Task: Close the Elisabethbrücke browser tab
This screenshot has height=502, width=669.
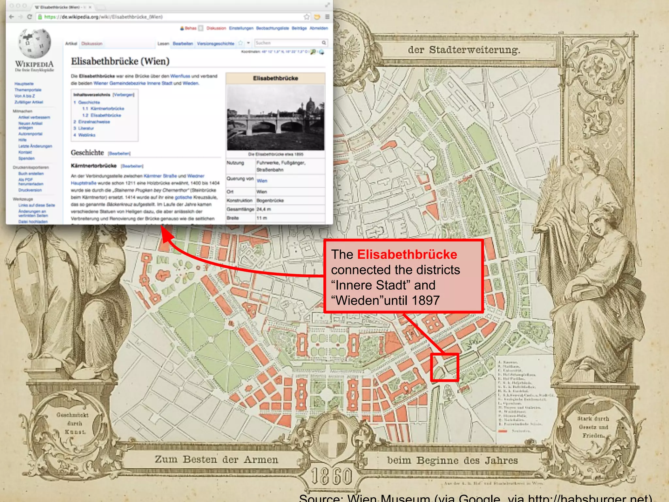Action: pyautogui.click(x=90, y=7)
